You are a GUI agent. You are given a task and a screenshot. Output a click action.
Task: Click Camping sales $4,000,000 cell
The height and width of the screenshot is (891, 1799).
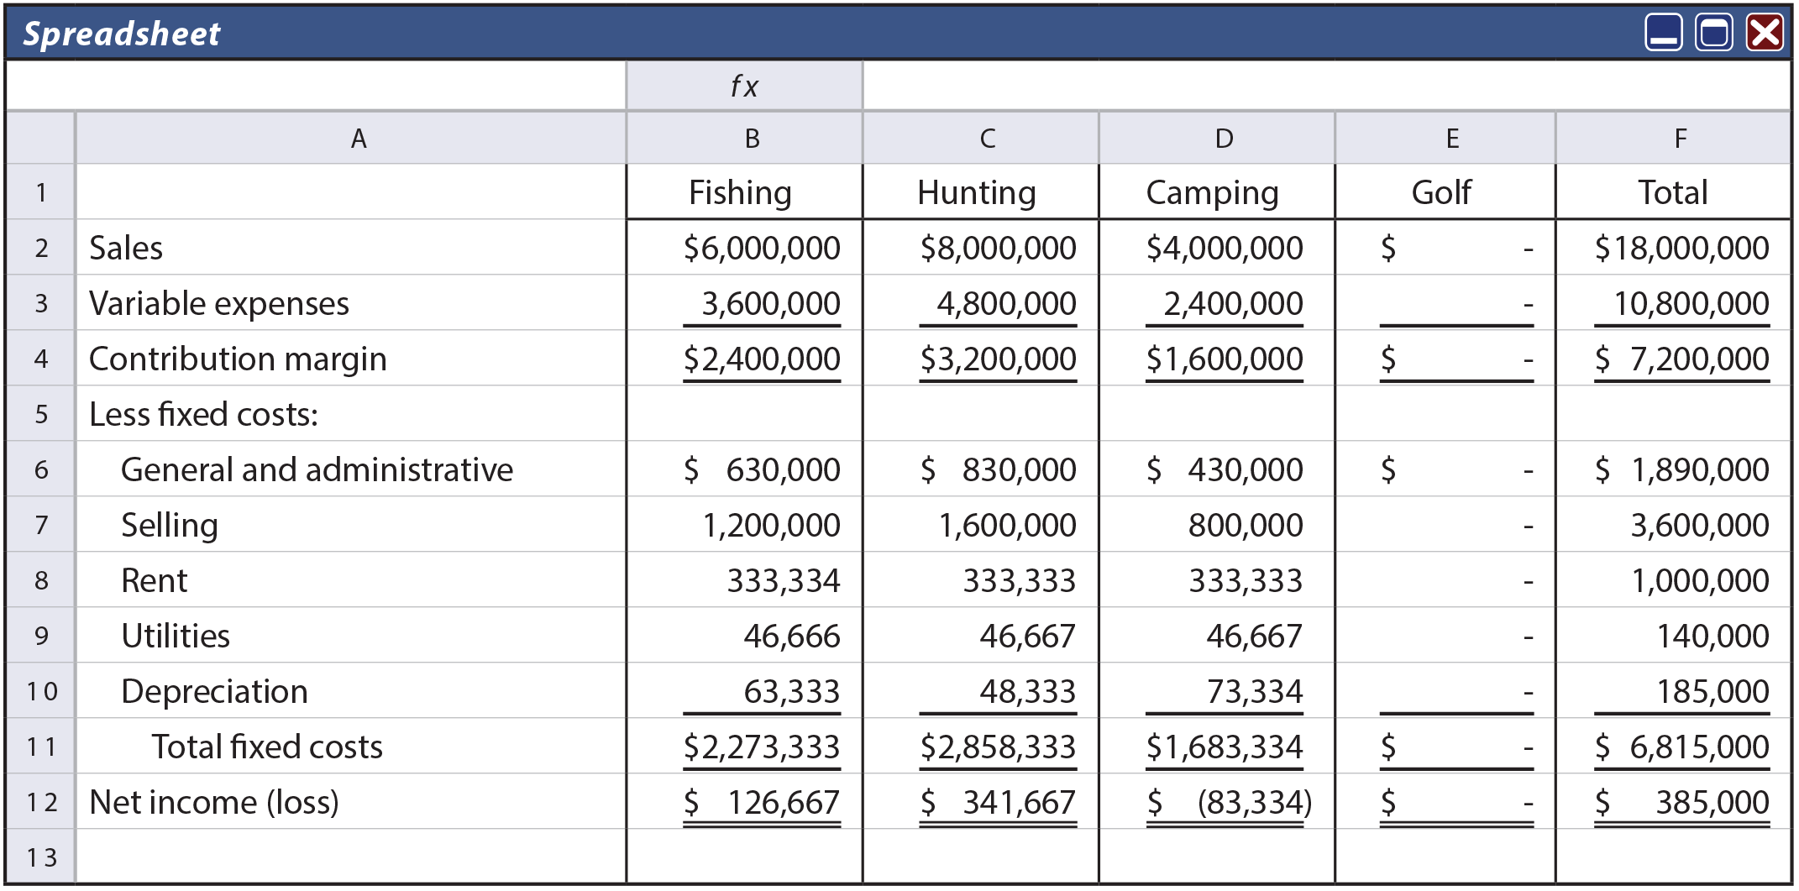click(1217, 248)
